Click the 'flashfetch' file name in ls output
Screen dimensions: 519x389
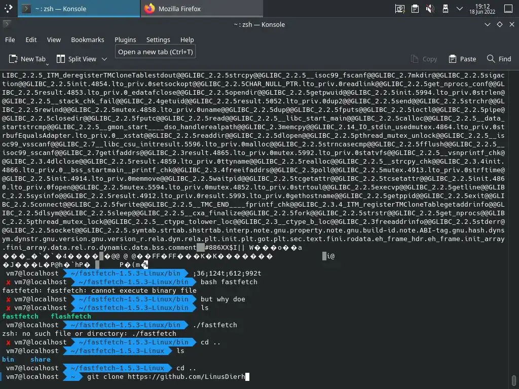[71, 316]
